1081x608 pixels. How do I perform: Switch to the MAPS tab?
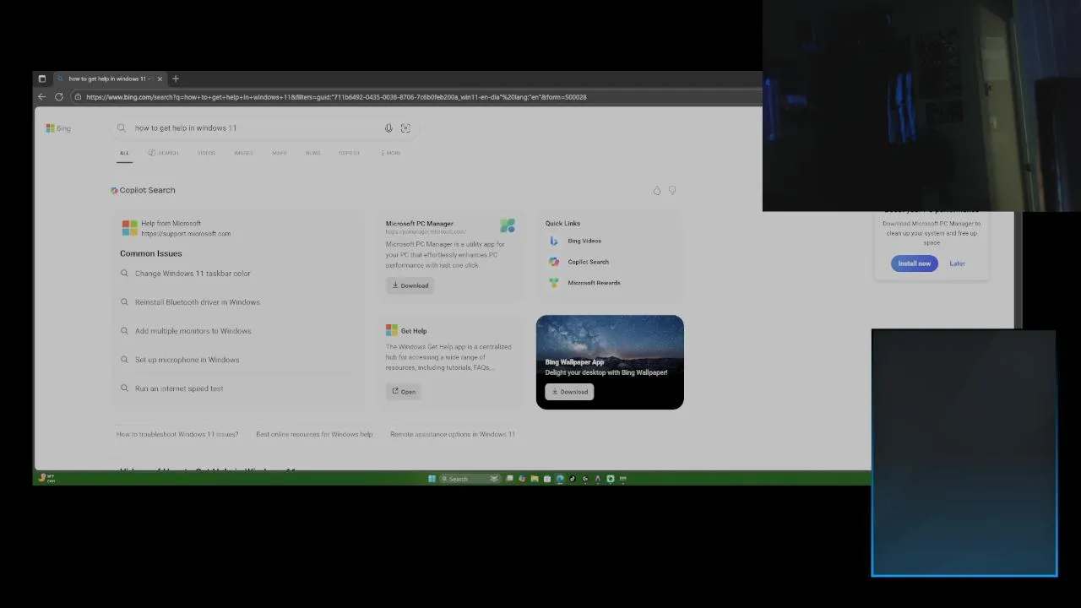point(280,153)
